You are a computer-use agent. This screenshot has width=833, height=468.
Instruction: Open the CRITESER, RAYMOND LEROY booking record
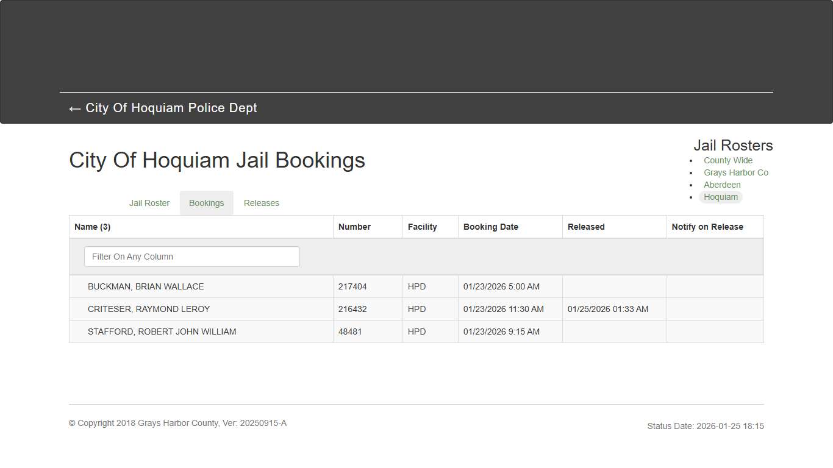click(149, 309)
